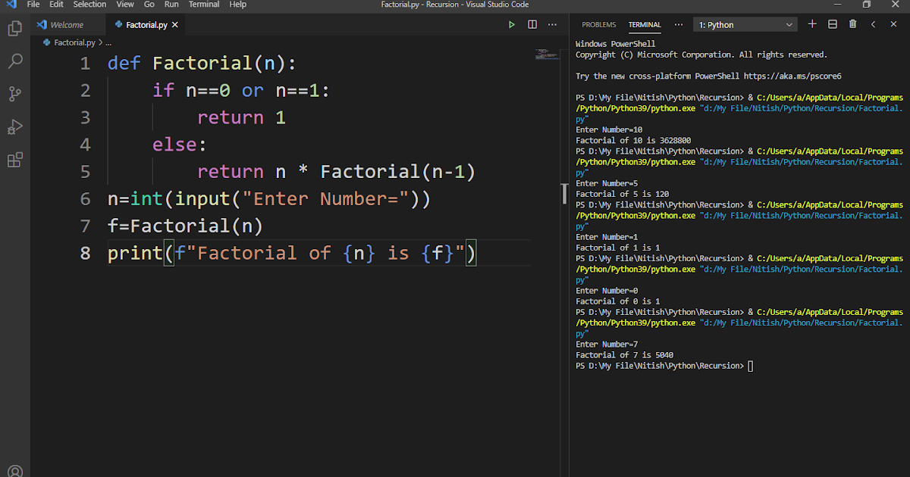Open the View menu
Screen dimensions: 910x477
tap(125, 5)
